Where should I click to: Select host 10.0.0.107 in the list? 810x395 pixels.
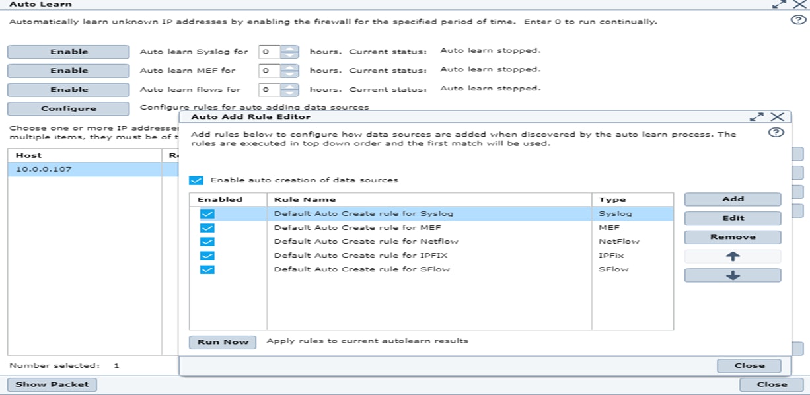pos(85,170)
